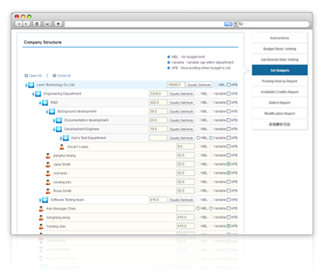Click liangliang peng user avatar icon
Viewport: 323px width, 278px height.
click(x=41, y=217)
